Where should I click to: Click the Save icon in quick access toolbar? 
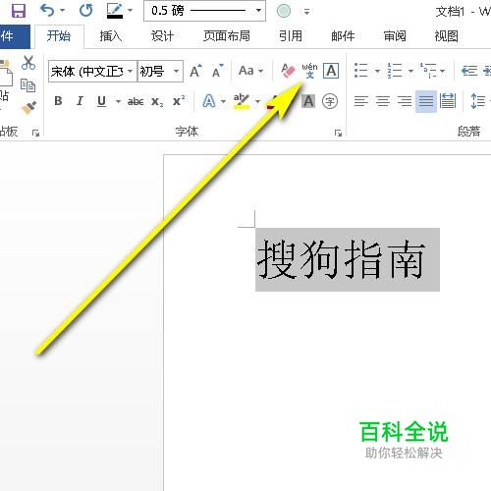(x=19, y=11)
